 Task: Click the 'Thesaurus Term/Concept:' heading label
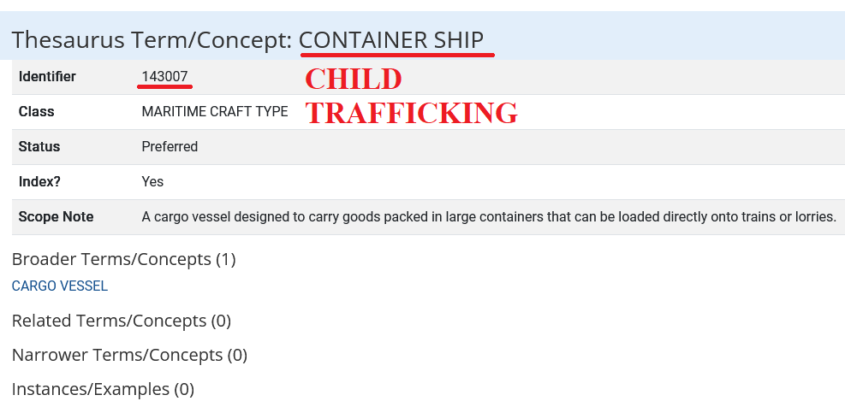pyautogui.click(x=152, y=39)
